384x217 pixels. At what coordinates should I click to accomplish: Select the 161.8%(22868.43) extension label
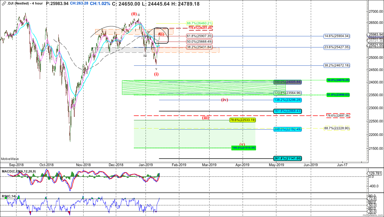click(288, 111)
